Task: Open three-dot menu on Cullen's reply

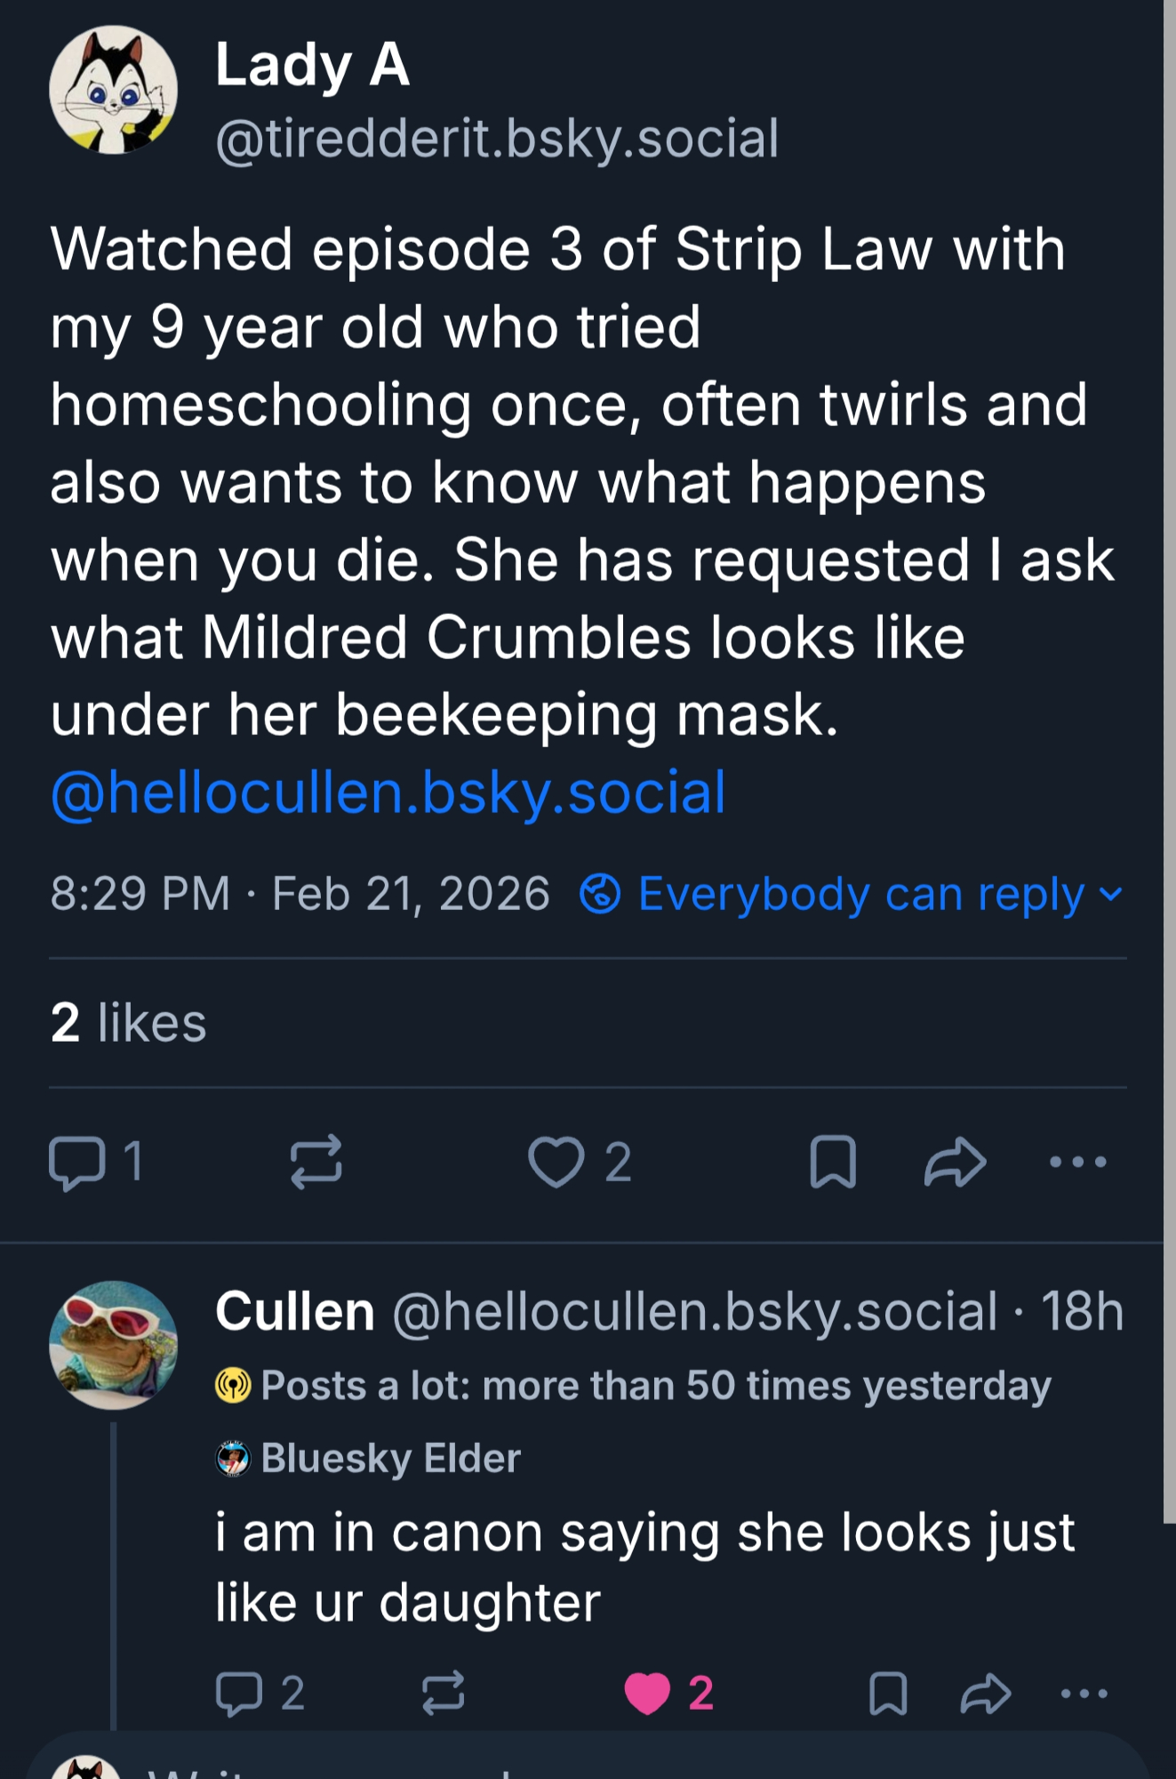Action: 1084,1693
